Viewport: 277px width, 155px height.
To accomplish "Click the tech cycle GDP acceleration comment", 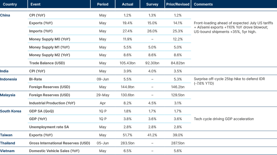I will (x=224, y=119).
